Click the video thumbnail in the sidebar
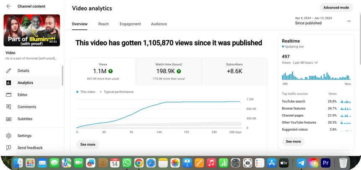The height and width of the screenshot is (170, 361). (x=32, y=31)
